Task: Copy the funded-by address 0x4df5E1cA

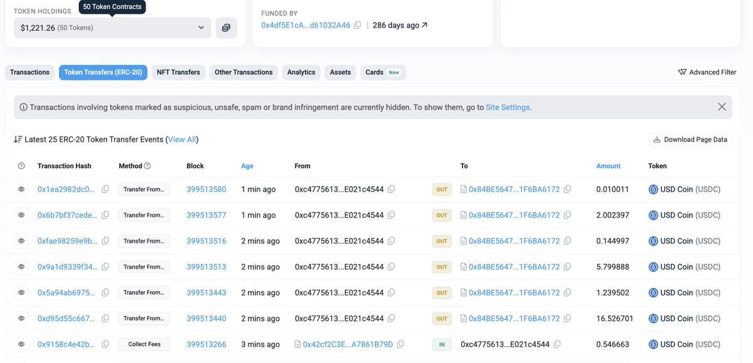Action: click(x=357, y=26)
